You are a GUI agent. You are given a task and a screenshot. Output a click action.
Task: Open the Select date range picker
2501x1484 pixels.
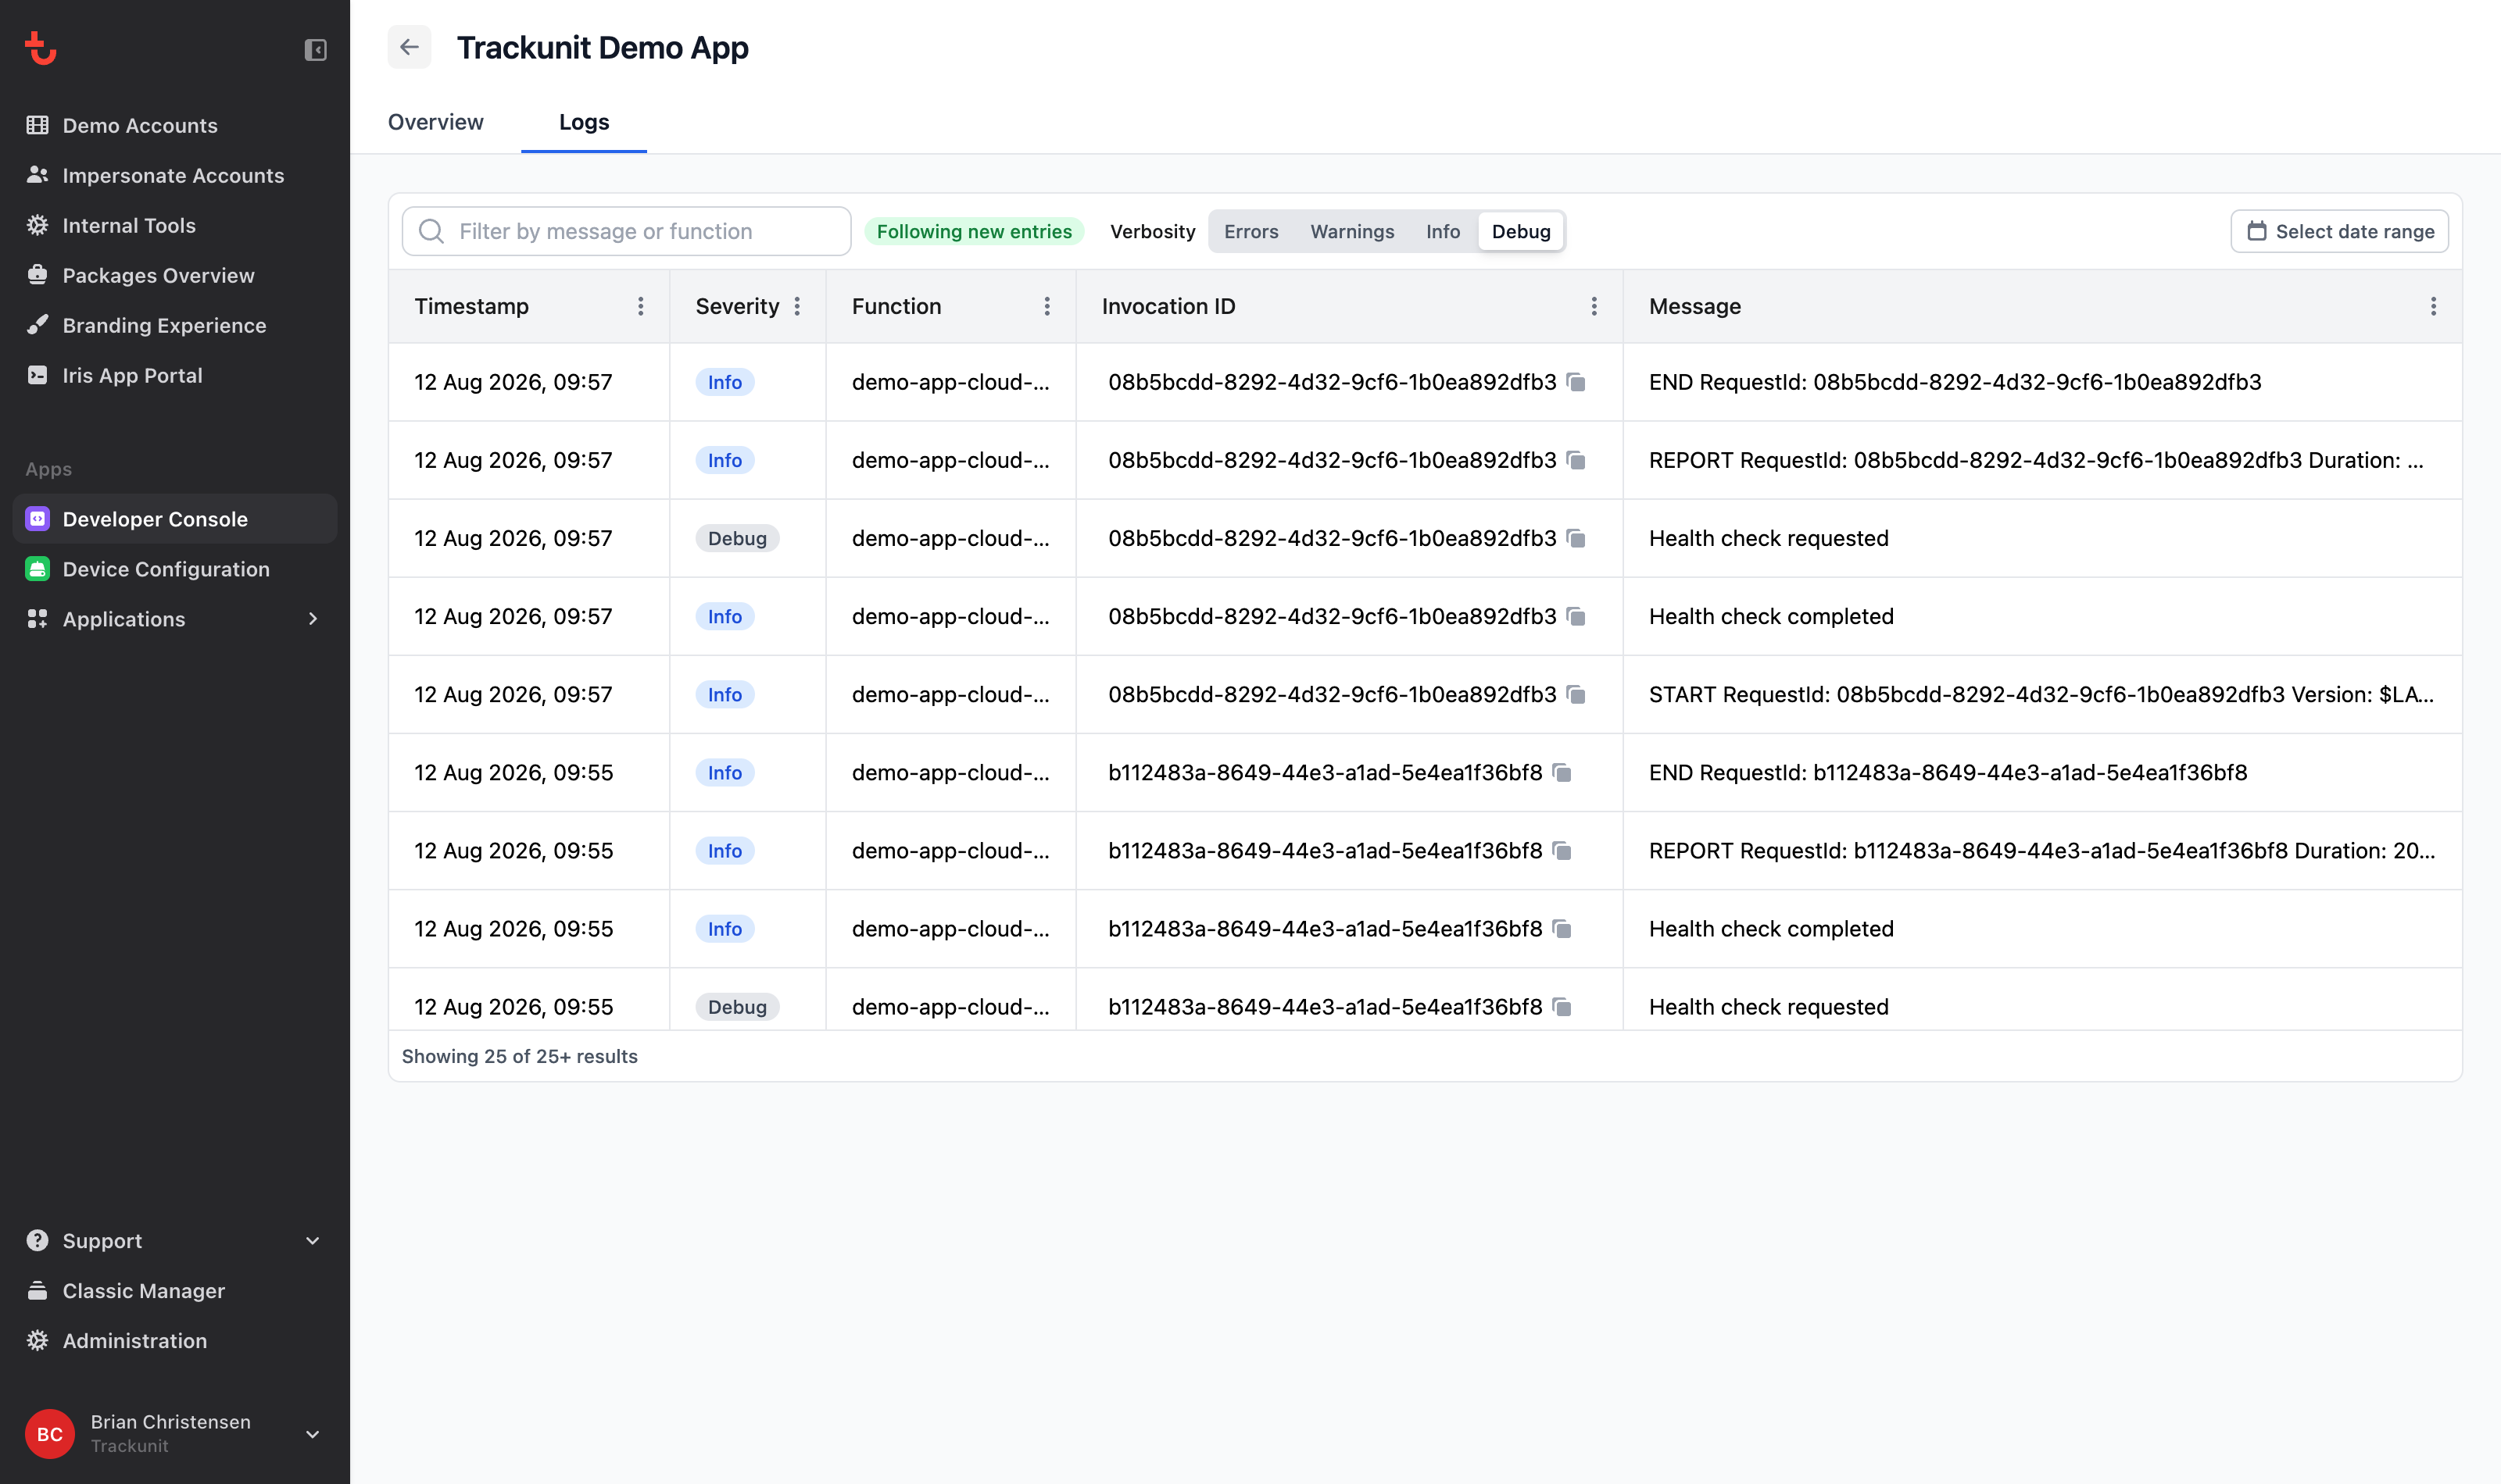(2339, 231)
